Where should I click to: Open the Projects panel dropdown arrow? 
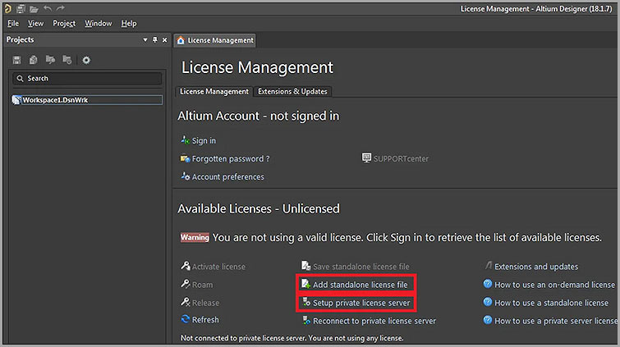(x=145, y=40)
